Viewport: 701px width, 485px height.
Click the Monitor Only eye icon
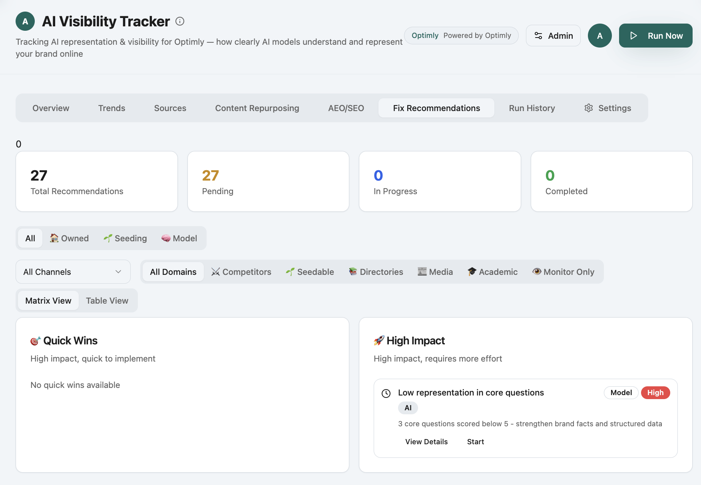click(x=537, y=272)
